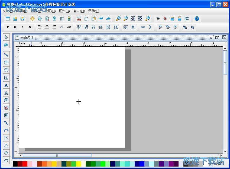Click the eye view icon
Screen dimensions: 230x169
pos(158,19)
